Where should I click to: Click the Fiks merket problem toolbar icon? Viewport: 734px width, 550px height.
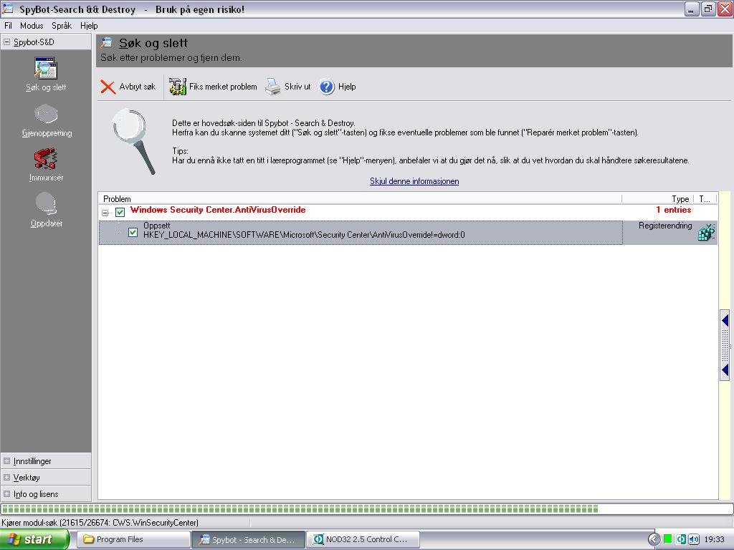[178, 87]
